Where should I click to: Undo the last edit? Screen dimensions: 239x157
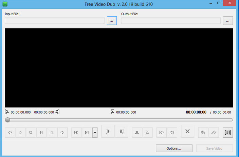coord(203,133)
